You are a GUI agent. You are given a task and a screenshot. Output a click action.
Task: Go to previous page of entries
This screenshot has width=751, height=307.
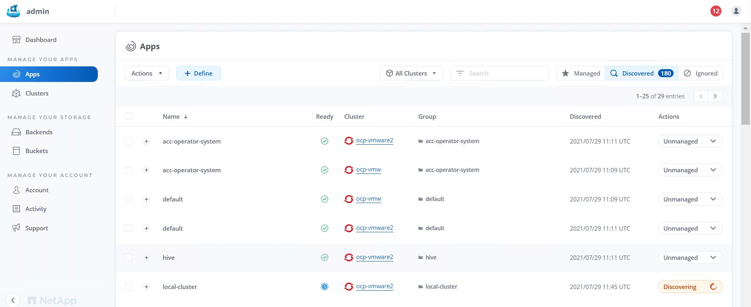coord(701,96)
